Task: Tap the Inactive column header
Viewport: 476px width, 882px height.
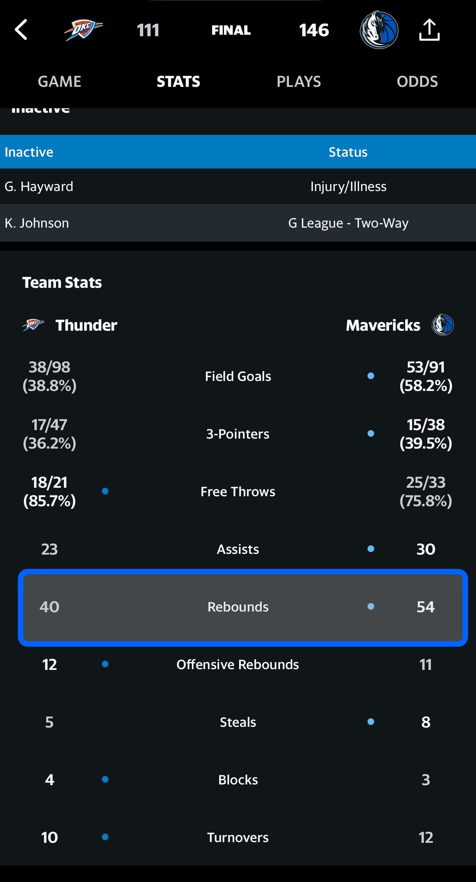Action: [x=29, y=152]
